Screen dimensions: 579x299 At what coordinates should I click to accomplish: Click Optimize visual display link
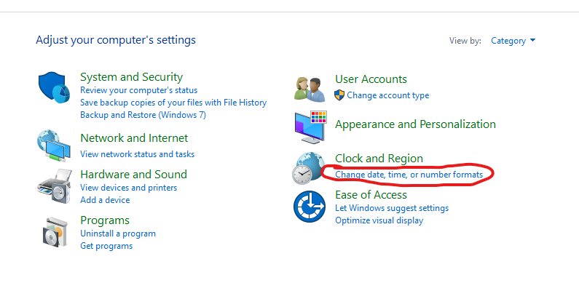(379, 220)
